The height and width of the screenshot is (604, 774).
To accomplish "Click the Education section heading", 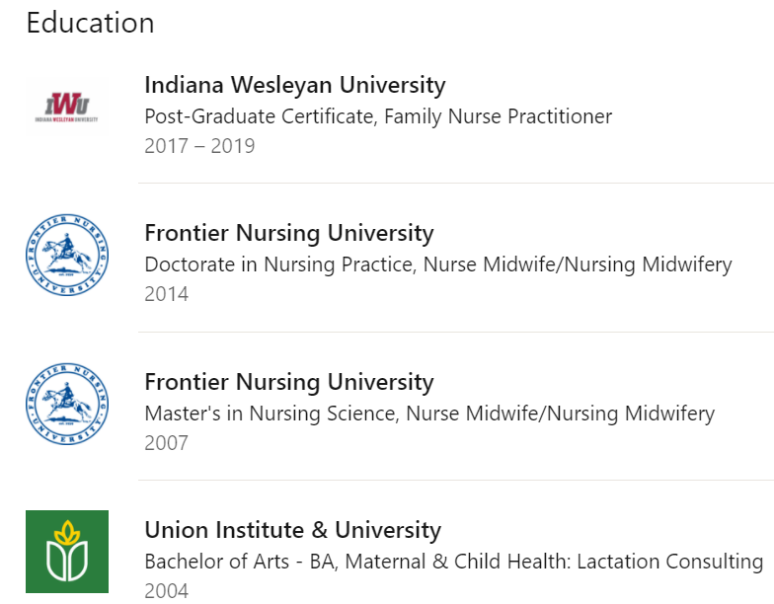I will (91, 23).
